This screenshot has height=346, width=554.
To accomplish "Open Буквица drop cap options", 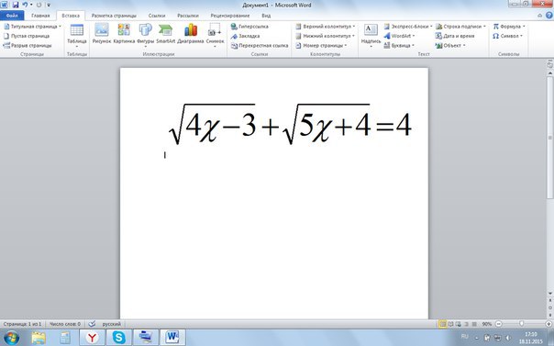I will click(399, 46).
